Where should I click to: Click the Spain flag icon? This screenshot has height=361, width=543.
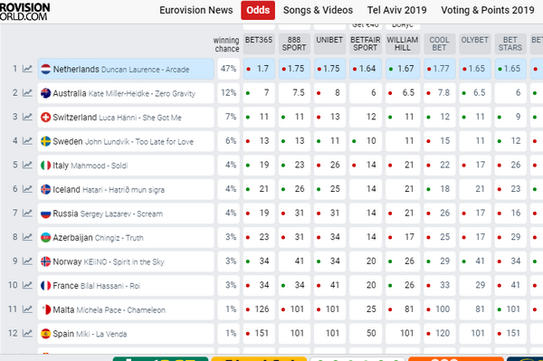pyautogui.click(x=46, y=334)
